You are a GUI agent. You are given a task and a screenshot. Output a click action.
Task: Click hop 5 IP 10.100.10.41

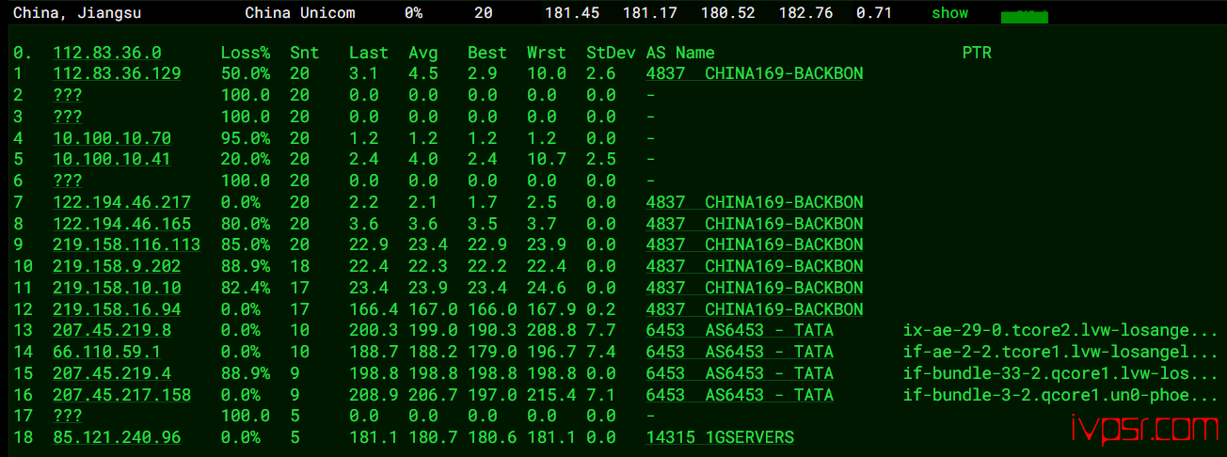(x=112, y=159)
